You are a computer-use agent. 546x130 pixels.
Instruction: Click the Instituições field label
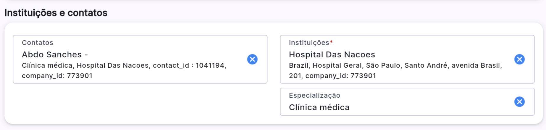point(309,43)
